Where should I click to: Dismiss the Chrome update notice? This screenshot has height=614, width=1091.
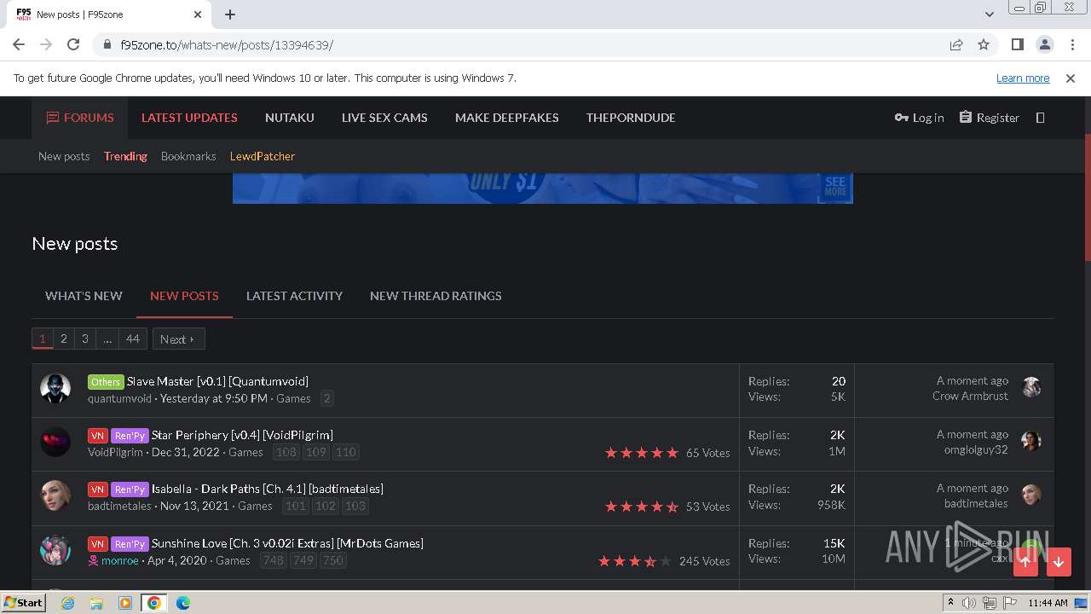1071,78
